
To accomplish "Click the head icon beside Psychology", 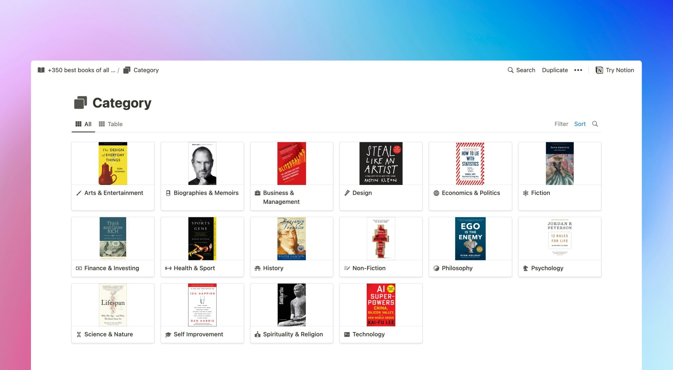I will 526,268.
